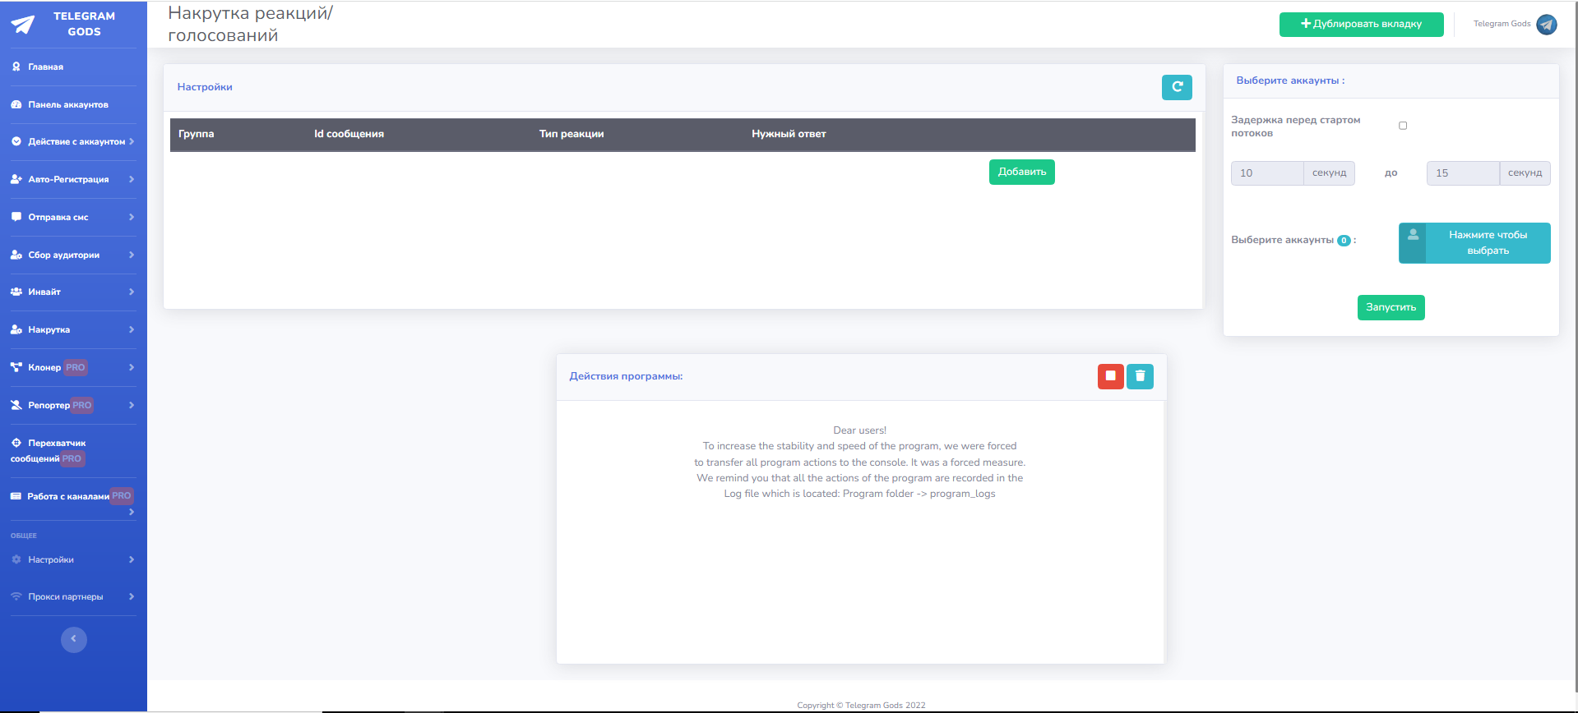This screenshot has width=1578, height=713.
Task: Expand the Действие с аккаунтом submenu arrow
Action: (132, 141)
